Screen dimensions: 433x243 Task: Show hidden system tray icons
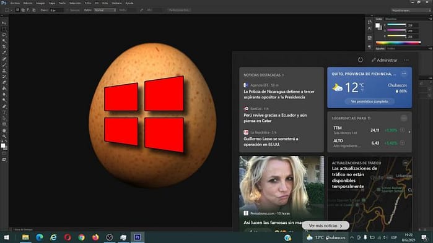(x=352, y=237)
